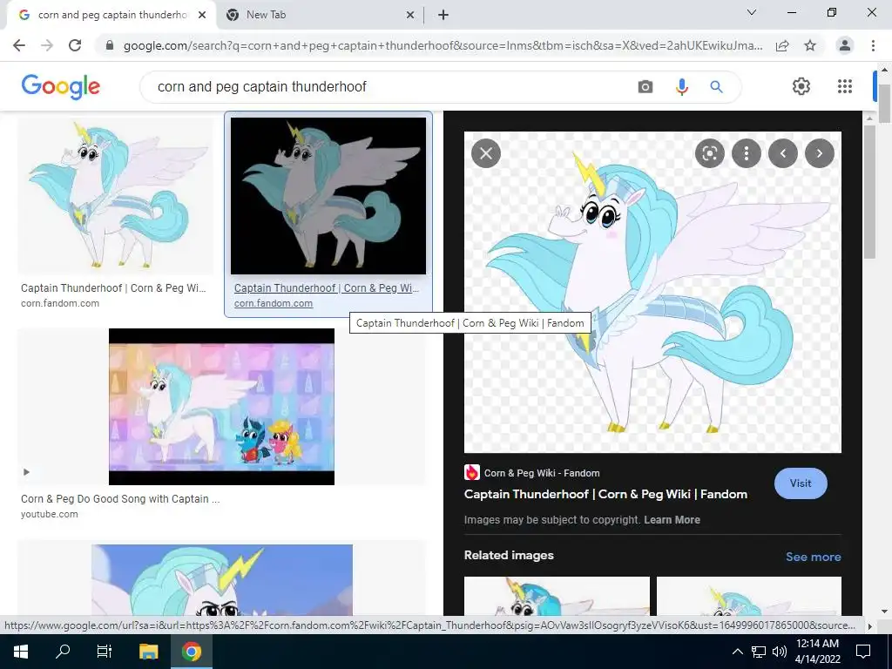Open the Windows Start menu

(x=21, y=652)
